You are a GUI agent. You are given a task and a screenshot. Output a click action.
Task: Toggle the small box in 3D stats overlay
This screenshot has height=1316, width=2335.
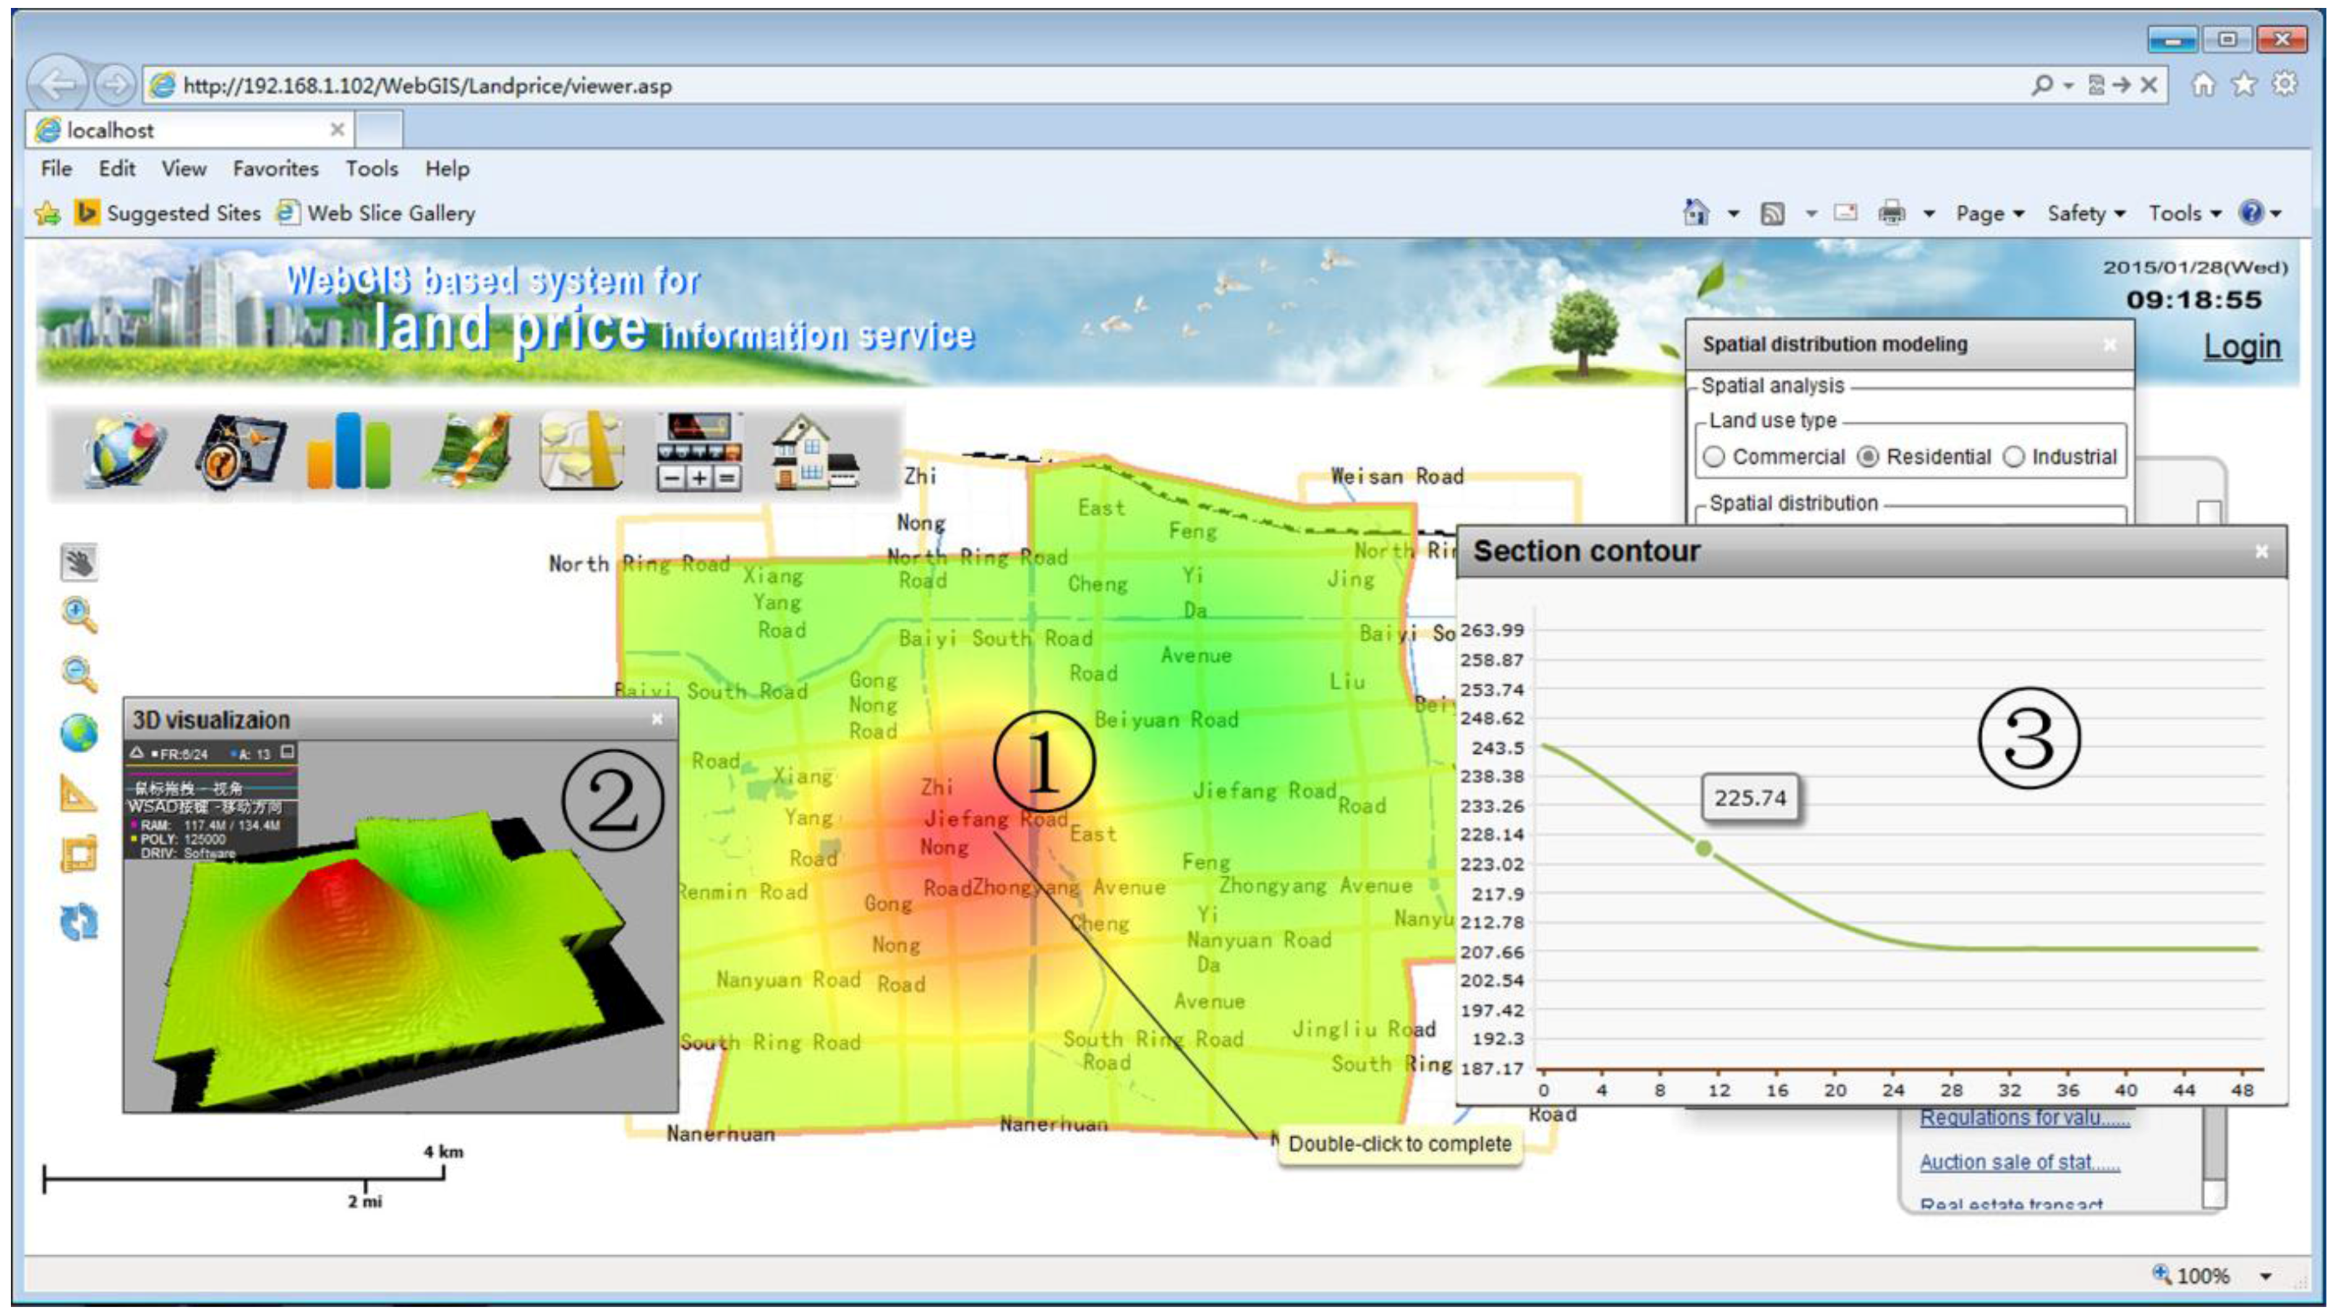coord(288,752)
